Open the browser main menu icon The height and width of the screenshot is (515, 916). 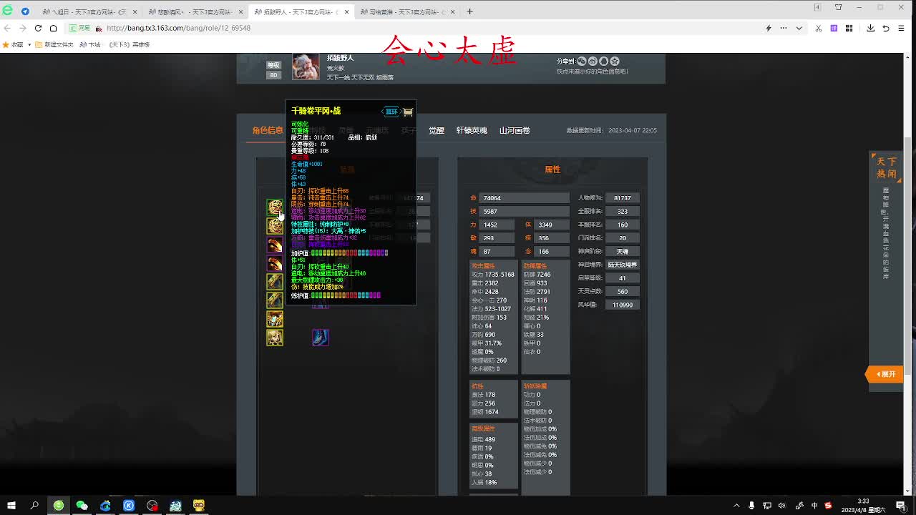click(x=901, y=28)
